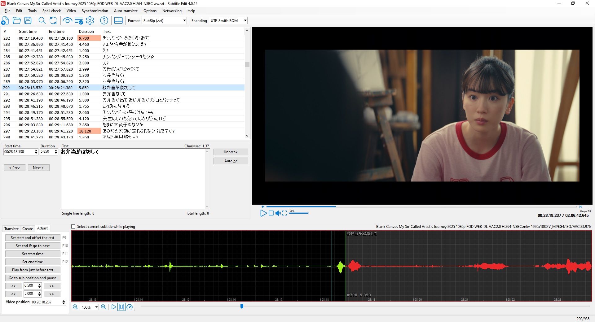The image size is (595, 322).
Task: Save the subtitle with the floppy icon
Action: pyautogui.click(x=28, y=21)
